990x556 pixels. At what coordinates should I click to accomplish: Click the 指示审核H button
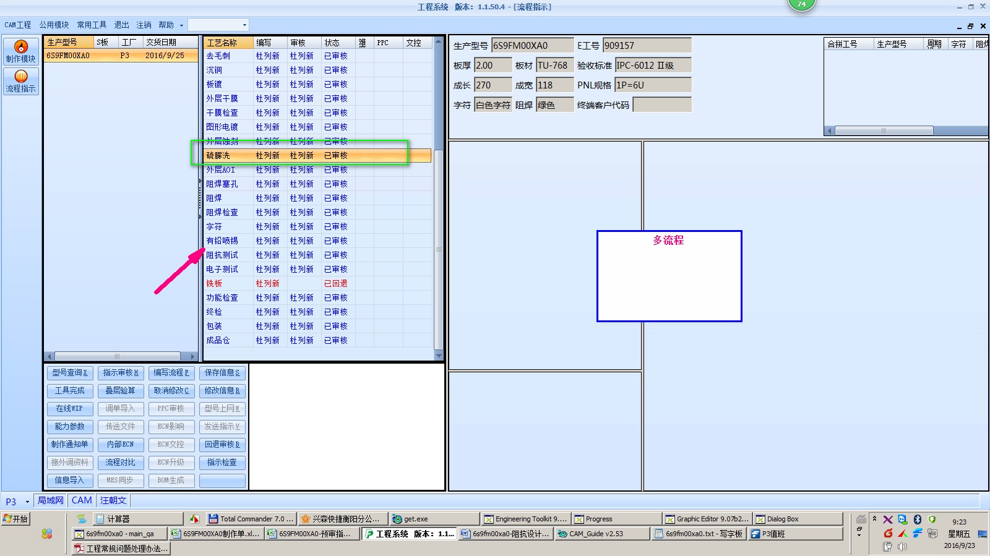[x=121, y=373]
